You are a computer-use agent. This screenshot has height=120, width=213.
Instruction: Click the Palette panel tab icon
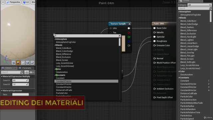click(x=180, y=1)
